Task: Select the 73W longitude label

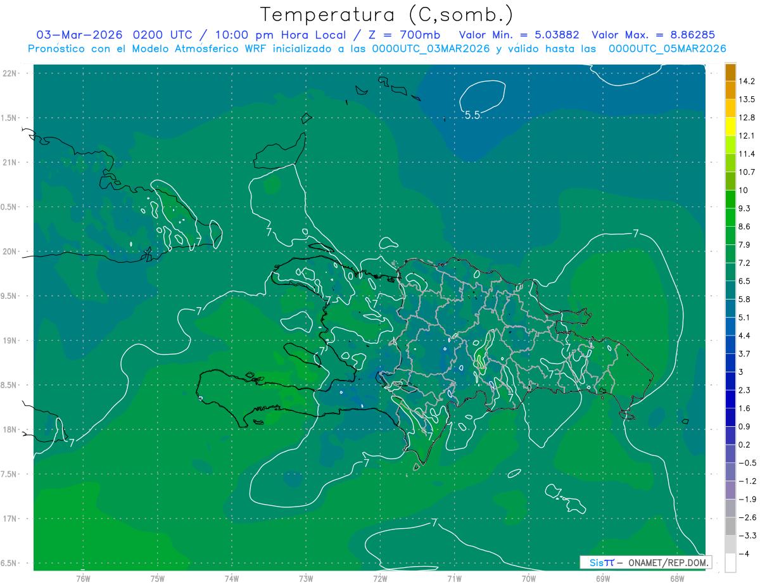Action: pyautogui.click(x=306, y=579)
